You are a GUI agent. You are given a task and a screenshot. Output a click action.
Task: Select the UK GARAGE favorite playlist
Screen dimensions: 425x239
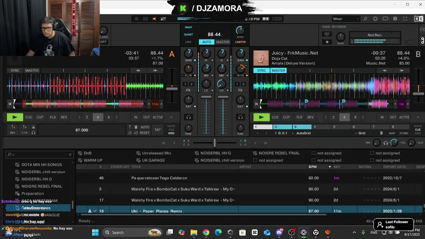click(x=153, y=160)
